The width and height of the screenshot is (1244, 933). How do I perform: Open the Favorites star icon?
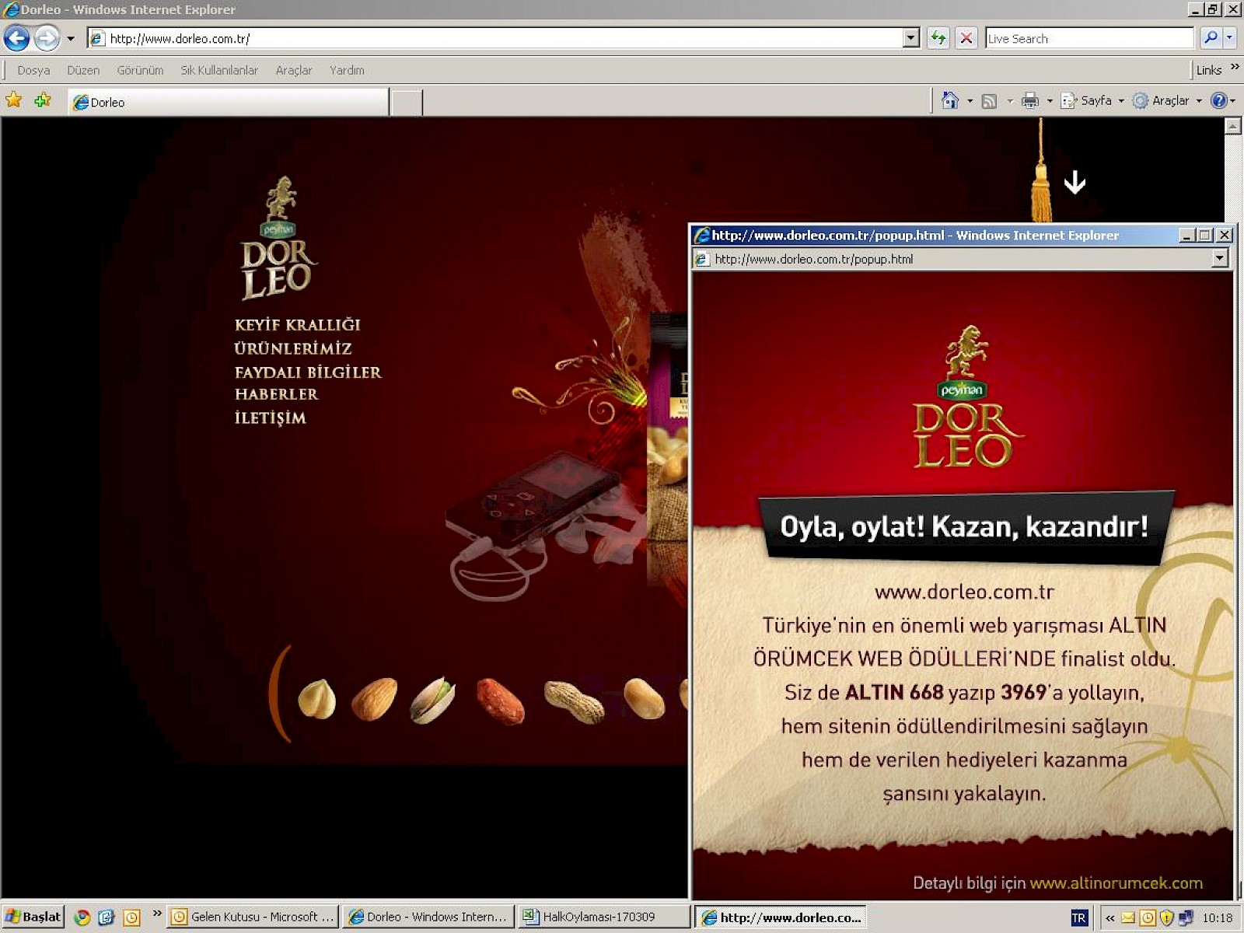click(x=14, y=100)
